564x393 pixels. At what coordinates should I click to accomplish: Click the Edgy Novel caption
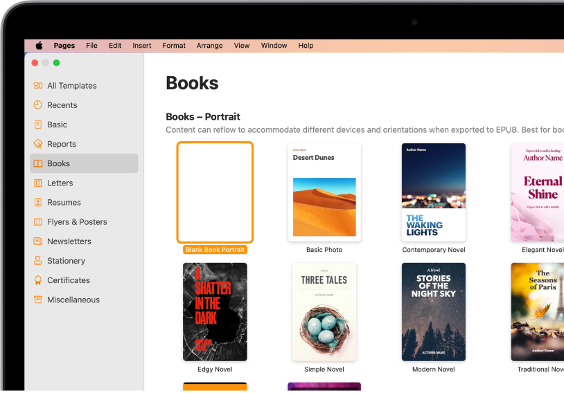click(x=215, y=369)
